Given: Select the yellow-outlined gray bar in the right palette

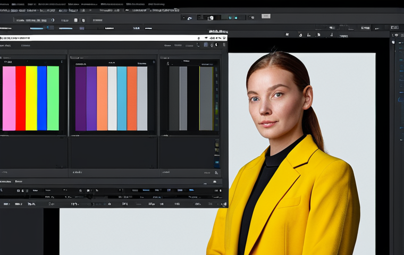Looking at the screenshot, I should click(206, 98).
